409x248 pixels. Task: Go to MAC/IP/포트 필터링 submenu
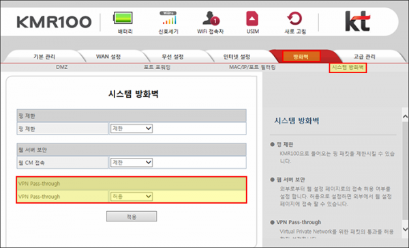(252, 67)
